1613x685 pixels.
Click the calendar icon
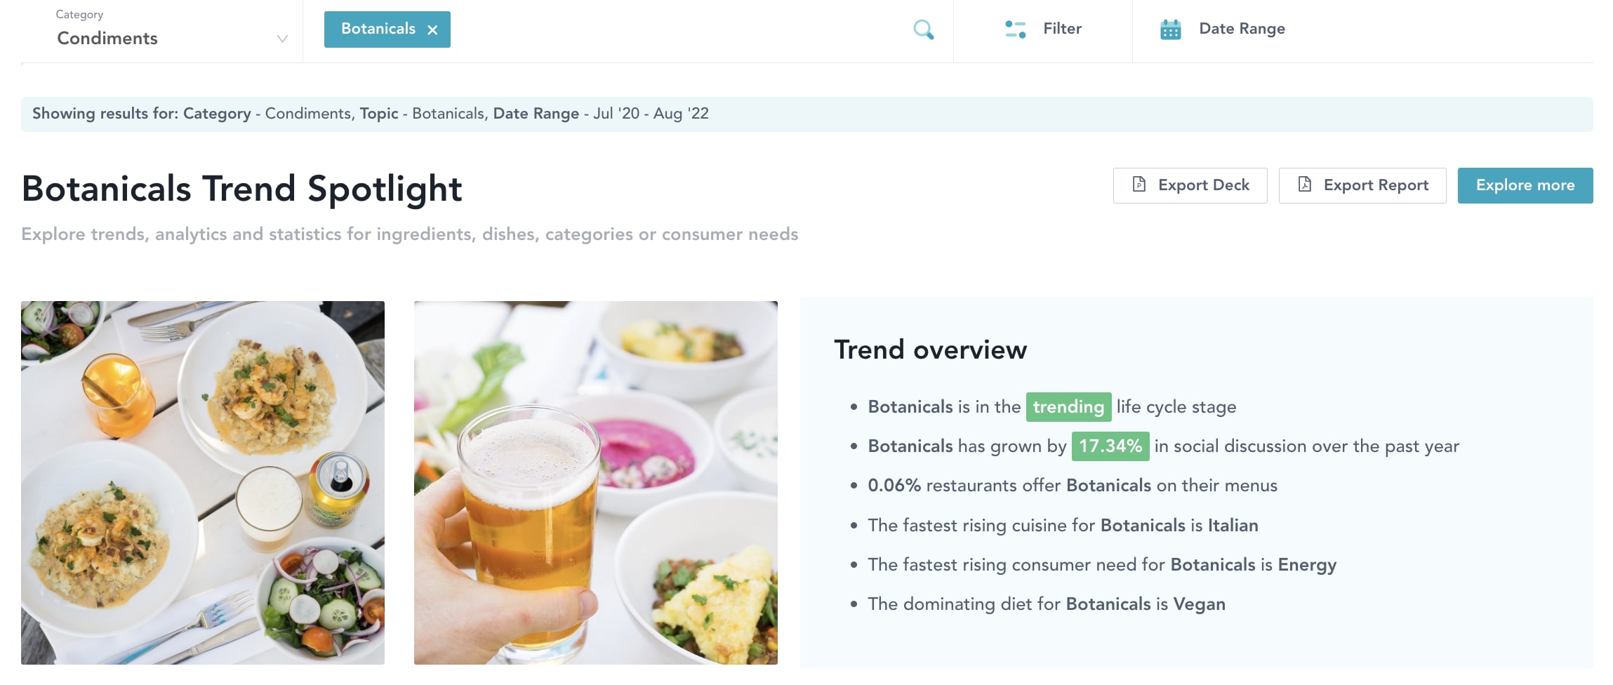coord(1170,29)
